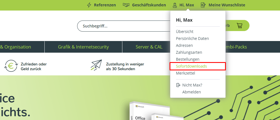Click the logout arrow icon beside Nicht Max?

click(x=178, y=85)
